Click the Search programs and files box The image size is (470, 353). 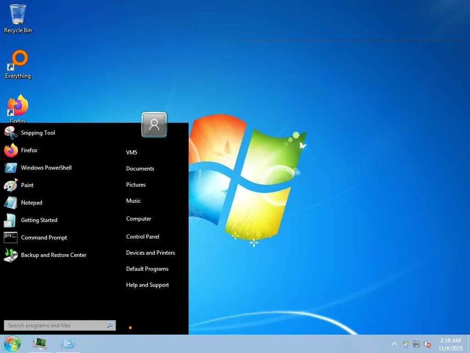60,325
